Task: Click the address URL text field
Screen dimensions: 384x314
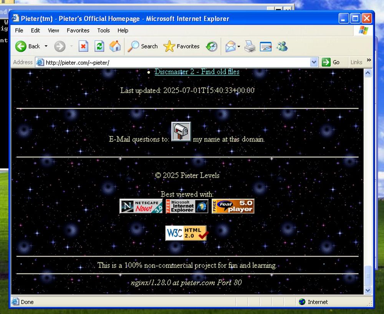Action: tap(177, 62)
